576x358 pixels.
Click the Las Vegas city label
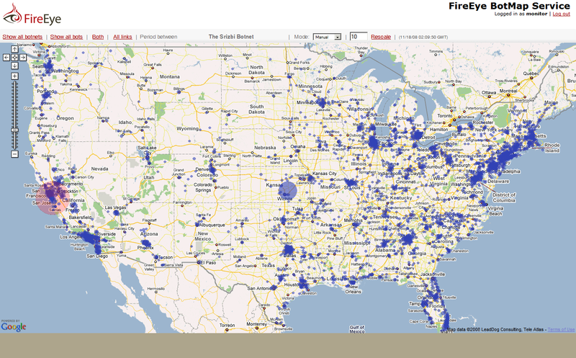(115, 207)
